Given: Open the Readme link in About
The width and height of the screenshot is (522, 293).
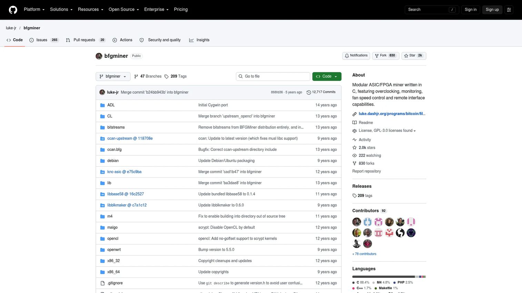Looking at the screenshot, I should coord(363,123).
